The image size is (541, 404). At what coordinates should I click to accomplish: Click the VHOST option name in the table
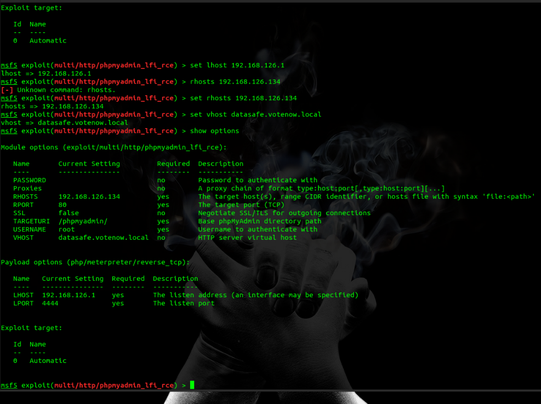(x=24, y=238)
